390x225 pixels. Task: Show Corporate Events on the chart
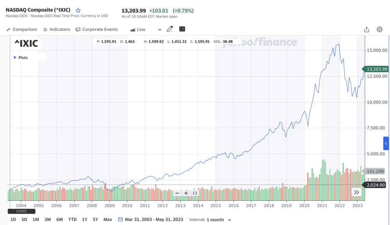[x=97, y=29]
